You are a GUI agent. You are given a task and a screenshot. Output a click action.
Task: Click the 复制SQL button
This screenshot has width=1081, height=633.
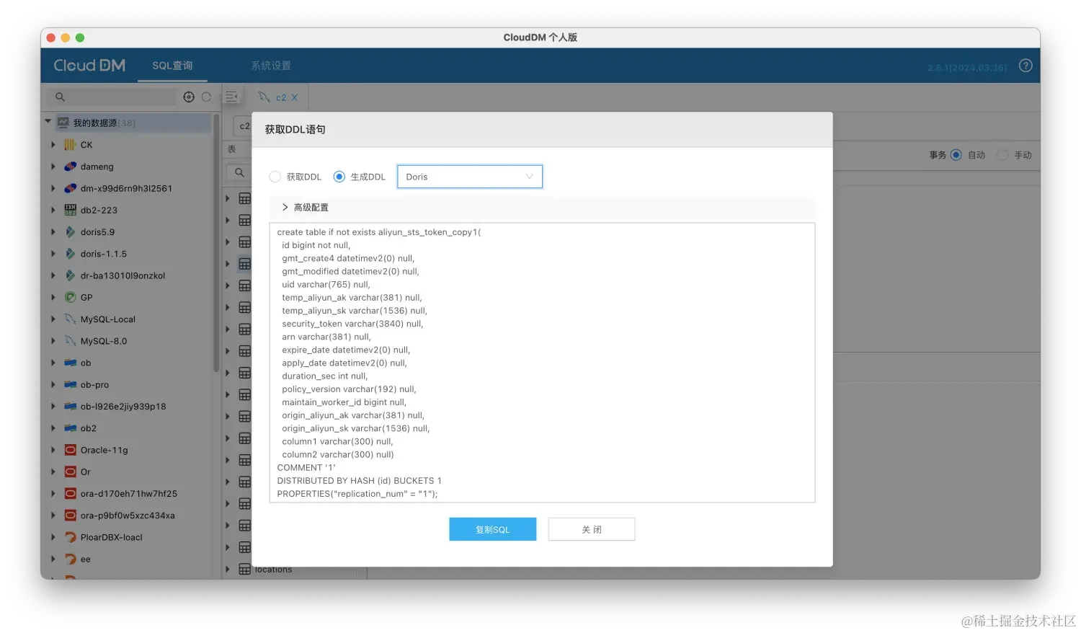coord(492,529)
